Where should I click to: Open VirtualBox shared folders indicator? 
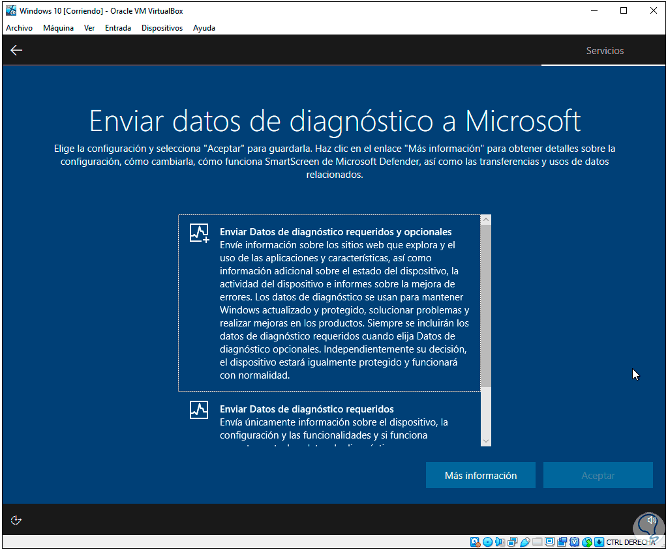point(538,542)
